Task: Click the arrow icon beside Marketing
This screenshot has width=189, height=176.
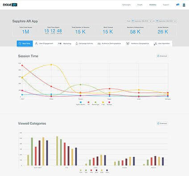Action: click(60, 44)
